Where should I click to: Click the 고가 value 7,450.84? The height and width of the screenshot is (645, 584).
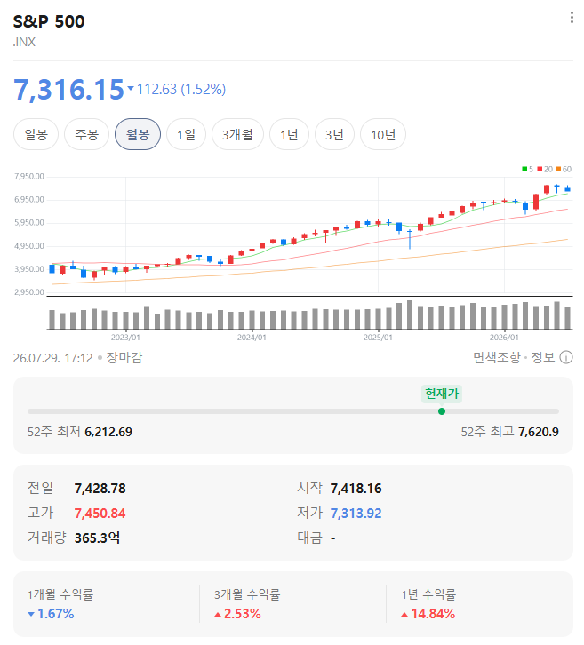point(100,513)
